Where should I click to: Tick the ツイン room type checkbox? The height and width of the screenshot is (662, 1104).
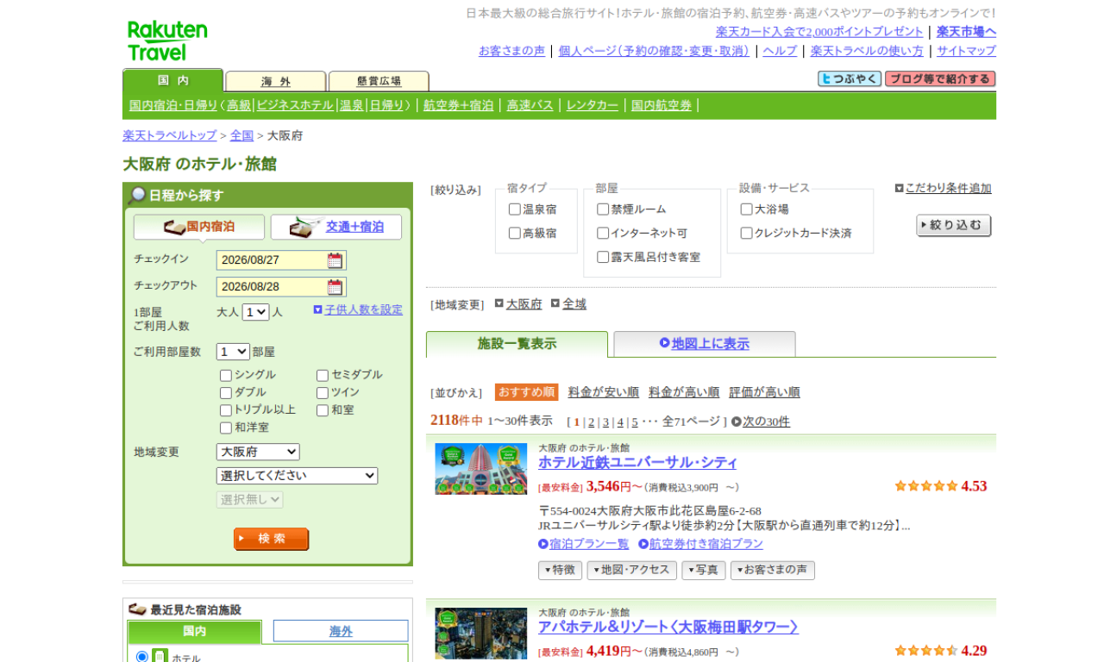click(x=323, y=393)
